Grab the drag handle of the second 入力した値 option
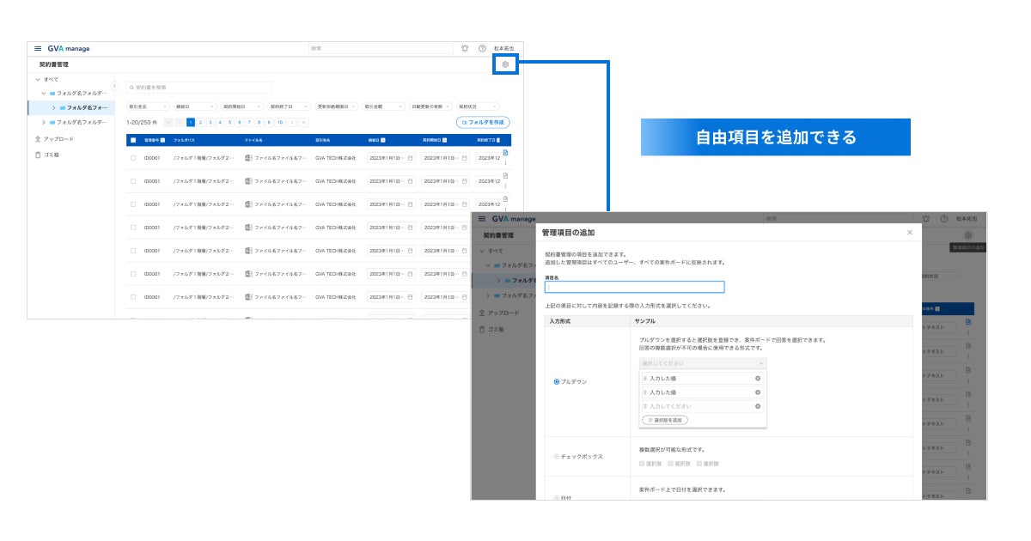This screenshot has width=1031, height=541. click(x=646, y=392)
